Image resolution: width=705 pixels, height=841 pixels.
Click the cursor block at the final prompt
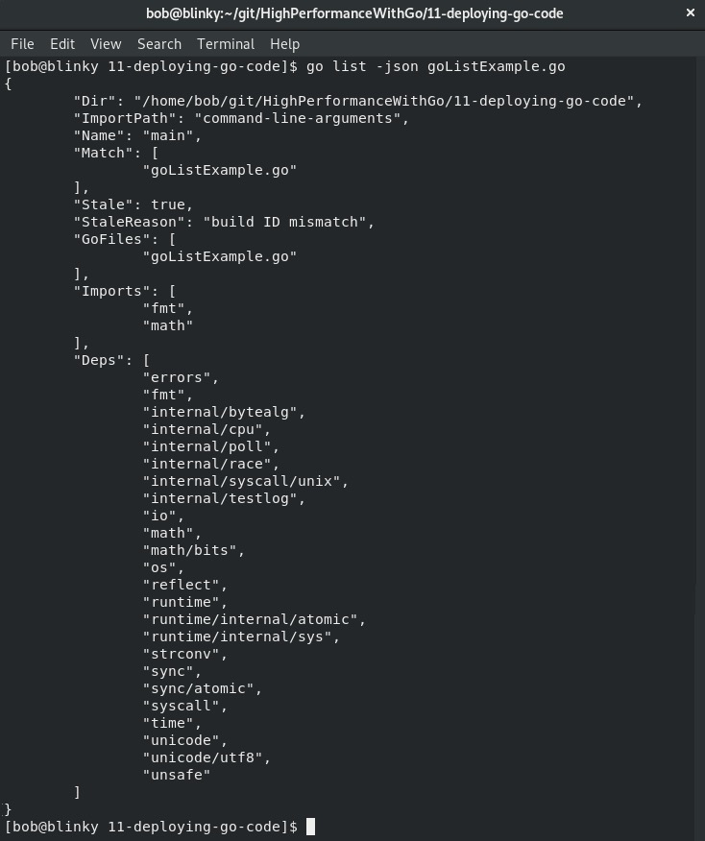coord(310,827)
